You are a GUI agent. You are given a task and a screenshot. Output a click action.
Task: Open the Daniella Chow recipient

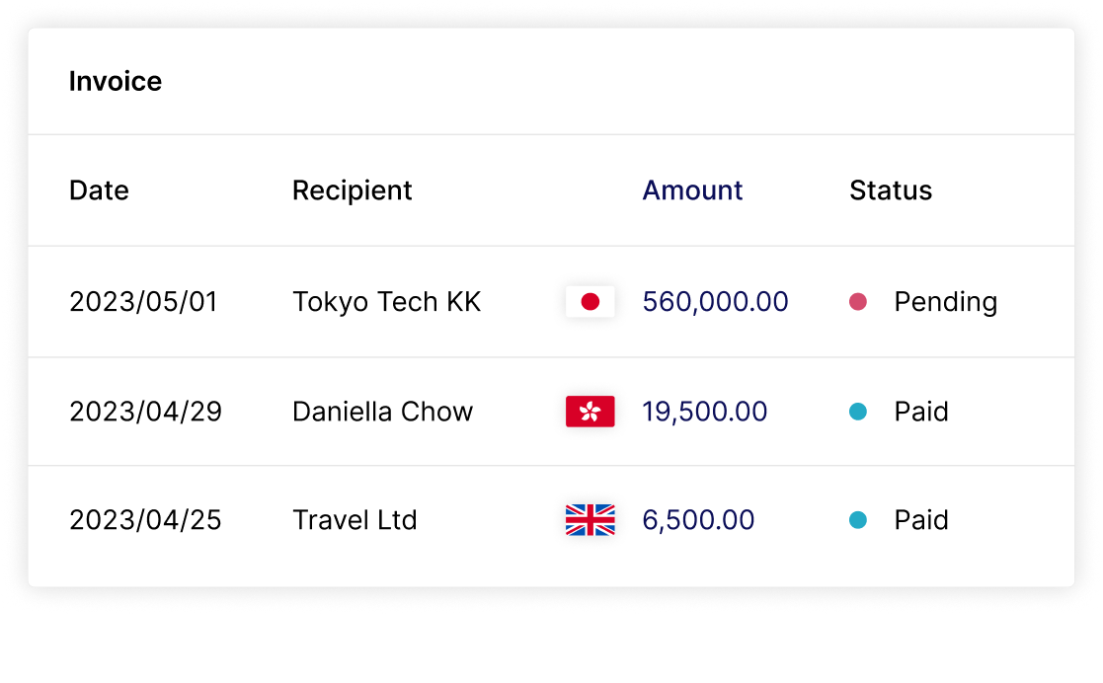(383, 412)
